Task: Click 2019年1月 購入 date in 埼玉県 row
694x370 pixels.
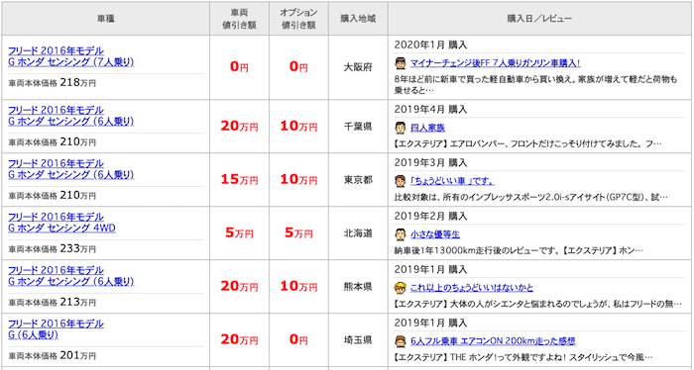Action: 430,323
